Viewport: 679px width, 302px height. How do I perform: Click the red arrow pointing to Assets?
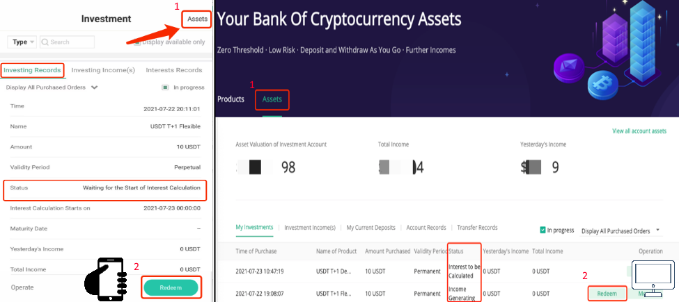tap(154, 34)
